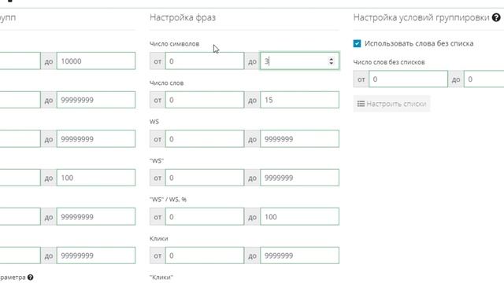
Task: Click the question mark icon near параметра
Action: (x=30, y=277)
